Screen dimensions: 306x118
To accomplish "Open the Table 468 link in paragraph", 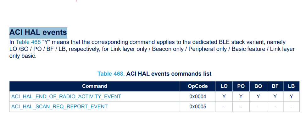I will 28,42.
